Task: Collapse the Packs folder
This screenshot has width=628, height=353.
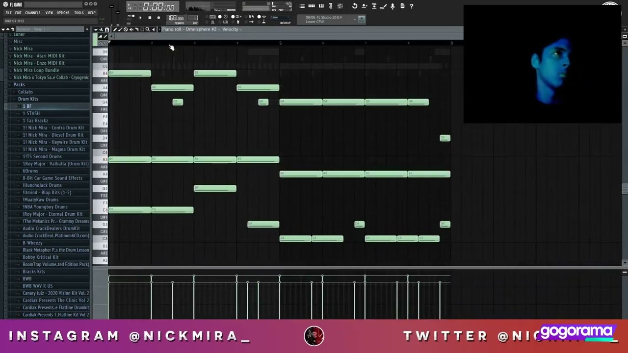Action: point(19,84)
